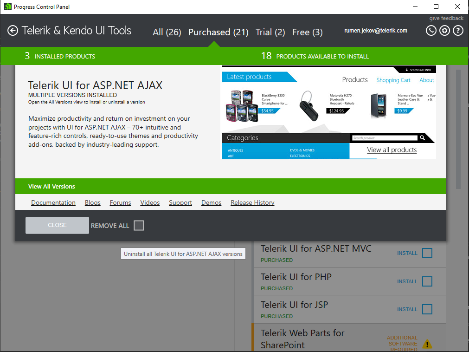Click 18 Products Available to Install header
This screenshot has width=469, height=352.
[x=315, y=56]
